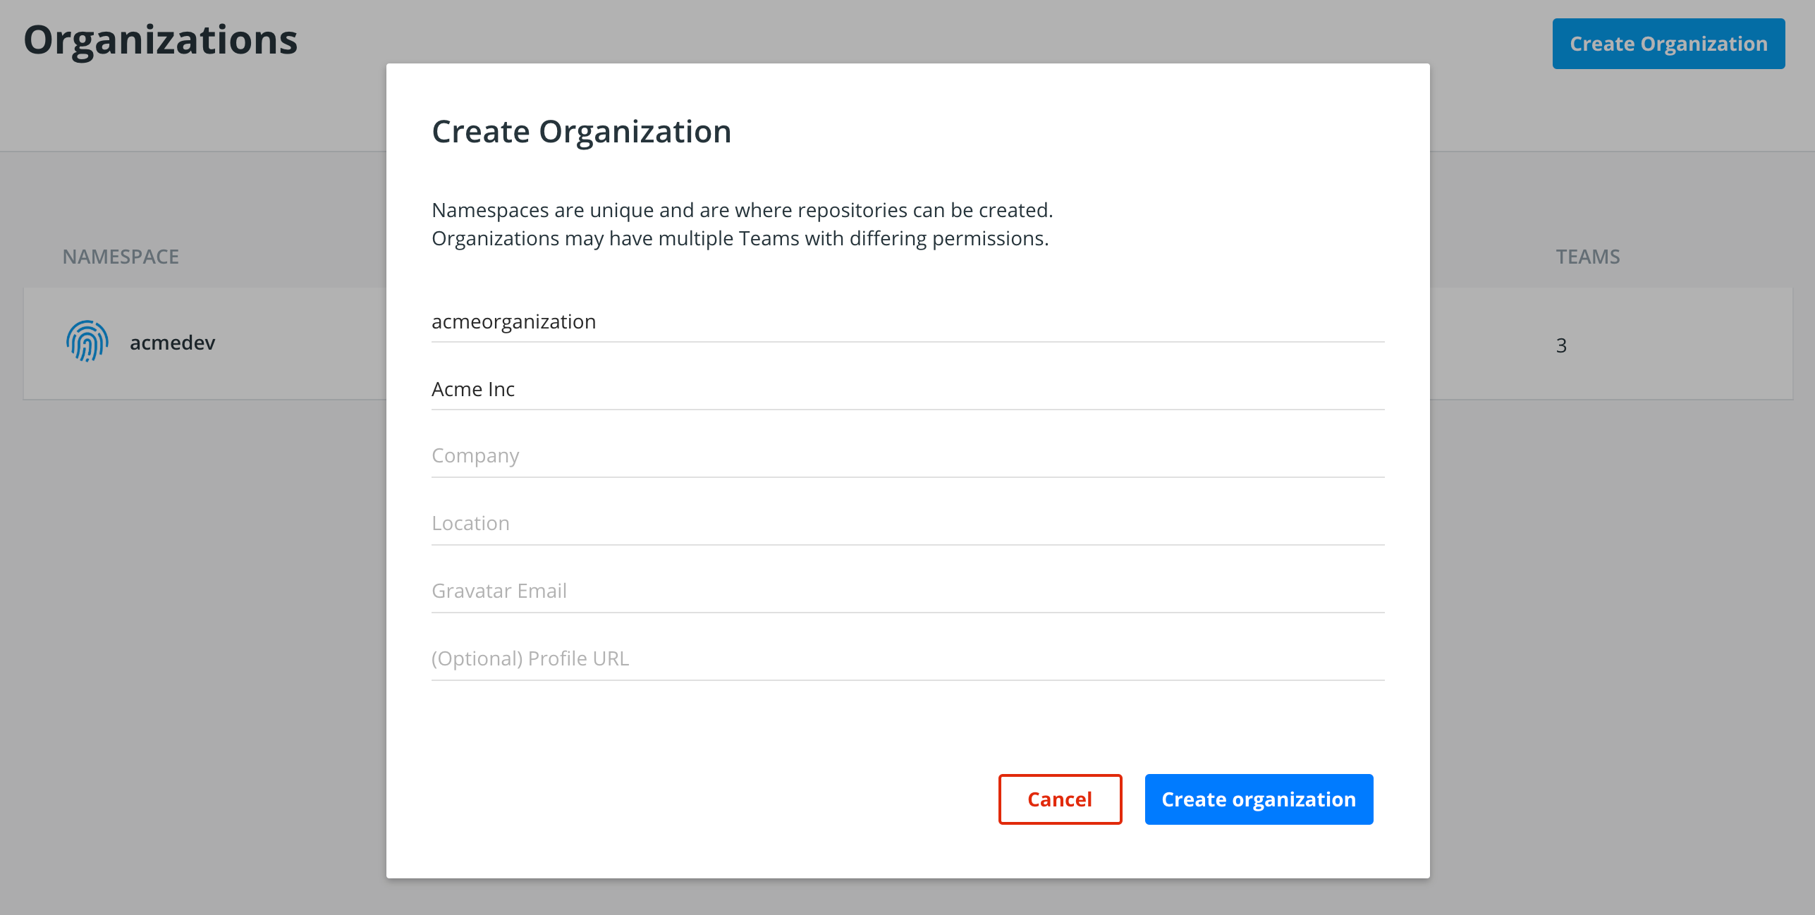The width and height of the screenshot is (1815, 915).
Task: Click the NAMESPACE column header
Action: [x=121, y=256]
